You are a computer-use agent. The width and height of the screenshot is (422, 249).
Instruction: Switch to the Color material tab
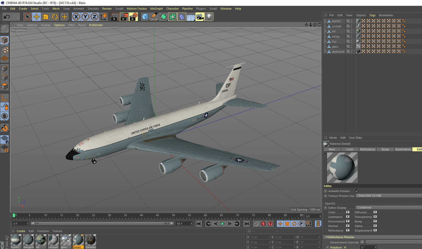tap(350, 149)
